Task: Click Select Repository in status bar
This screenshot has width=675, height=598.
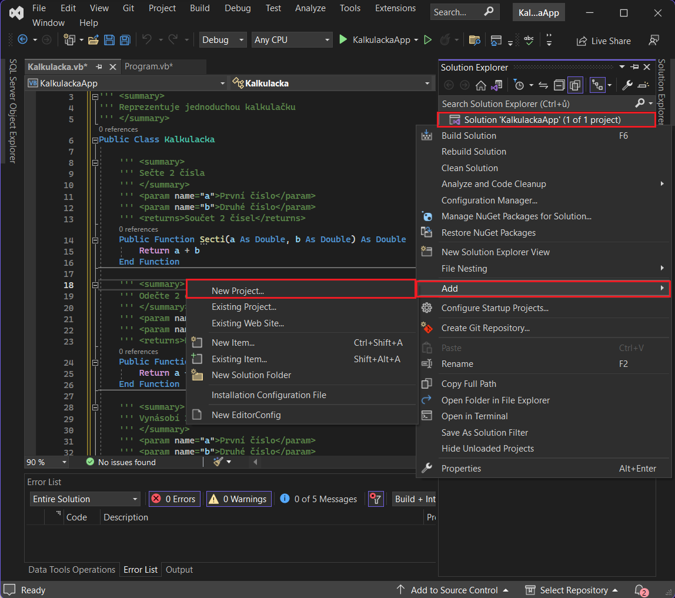Action: (573, 590)
